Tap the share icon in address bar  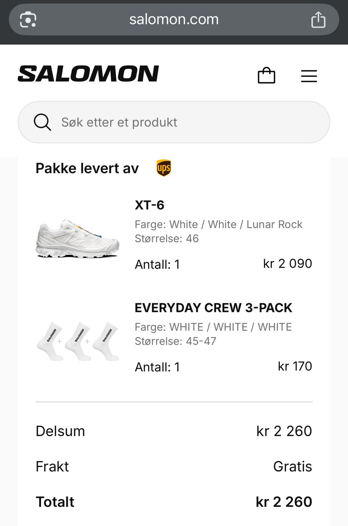pos(318,20)
